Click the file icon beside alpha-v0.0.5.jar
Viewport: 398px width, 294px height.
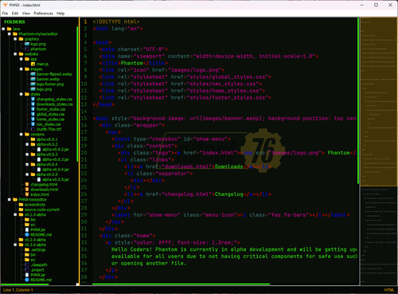pyautogui.click(x=39, y=179)
